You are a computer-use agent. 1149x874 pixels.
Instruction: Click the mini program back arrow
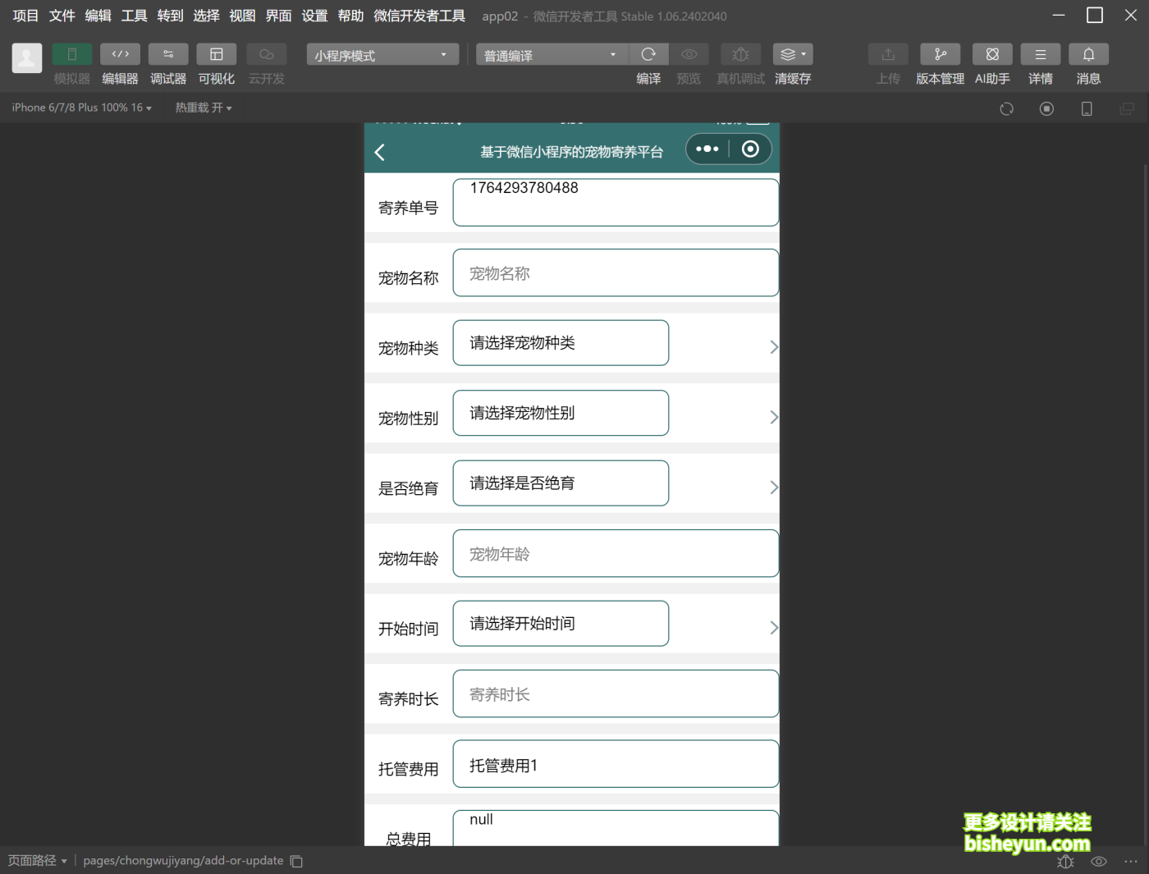(x=380, y=152)
